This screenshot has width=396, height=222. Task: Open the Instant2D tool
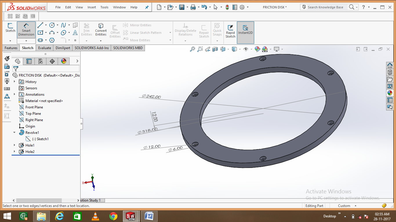coord(245,30)
